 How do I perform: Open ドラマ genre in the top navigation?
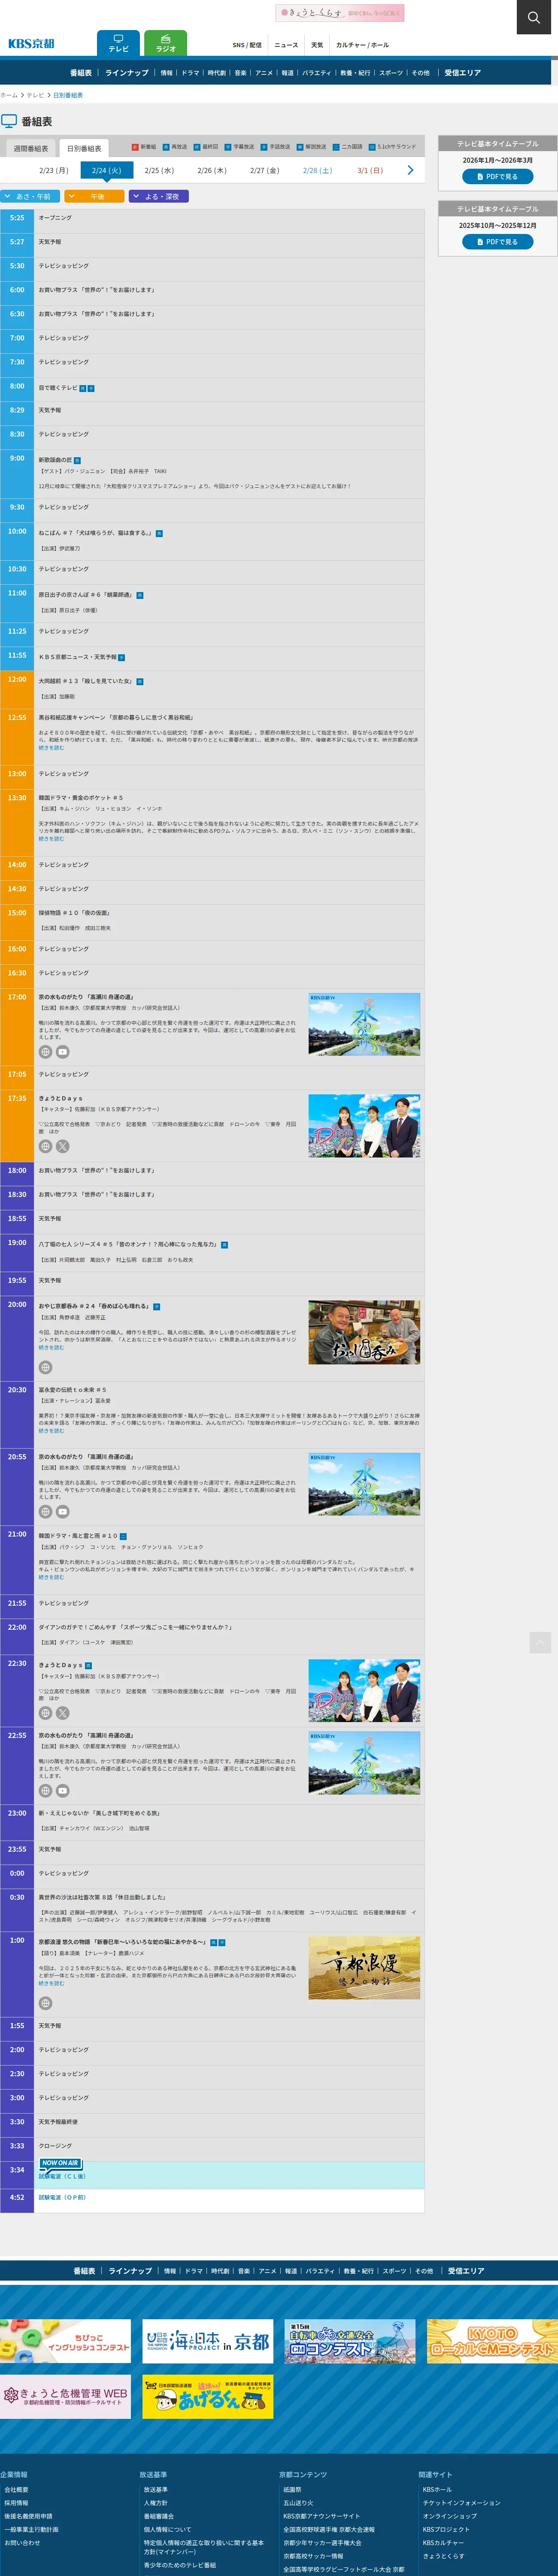click(190, 73)
